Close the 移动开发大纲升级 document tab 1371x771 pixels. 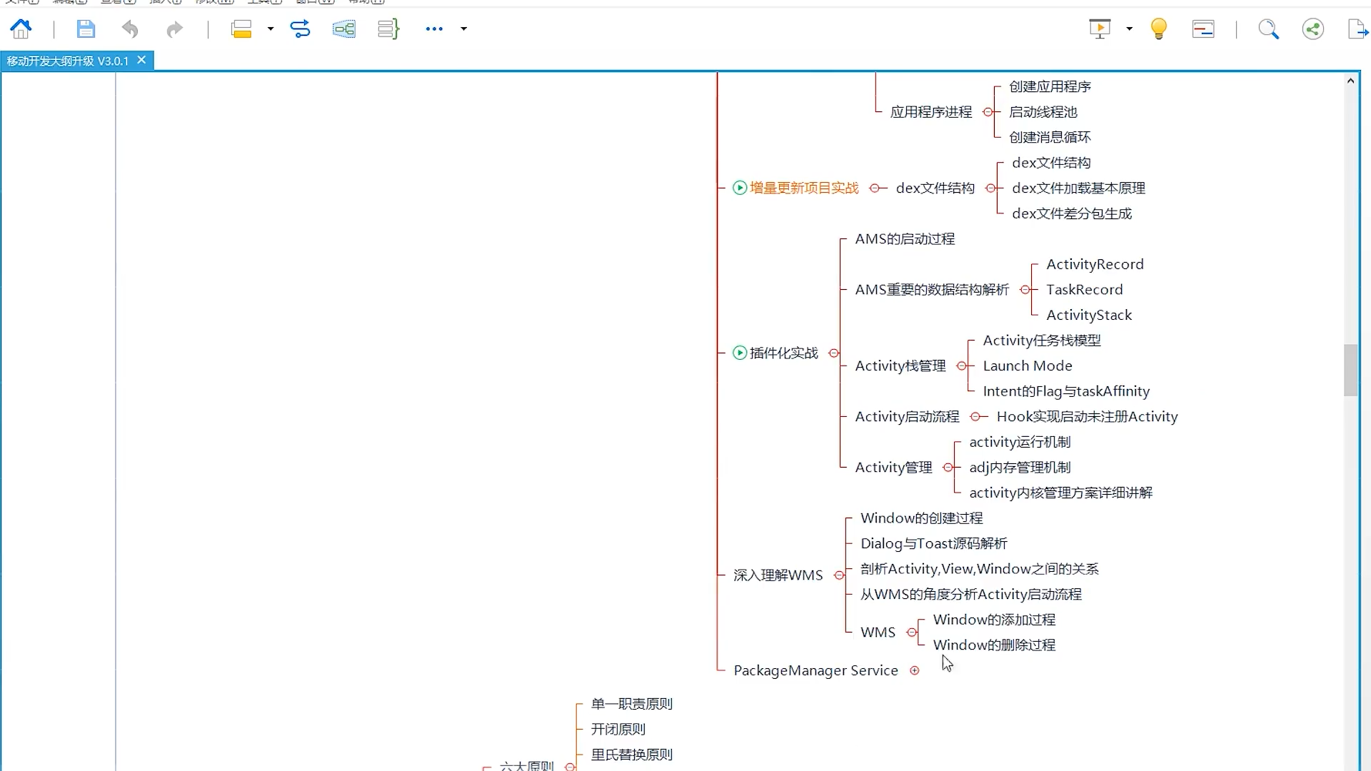tap(141, 61)
